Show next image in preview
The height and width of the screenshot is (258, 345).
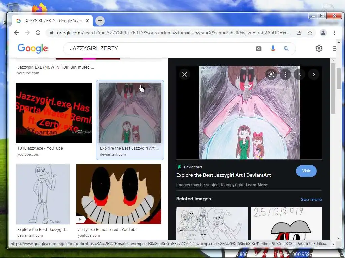tap(314, 74)
